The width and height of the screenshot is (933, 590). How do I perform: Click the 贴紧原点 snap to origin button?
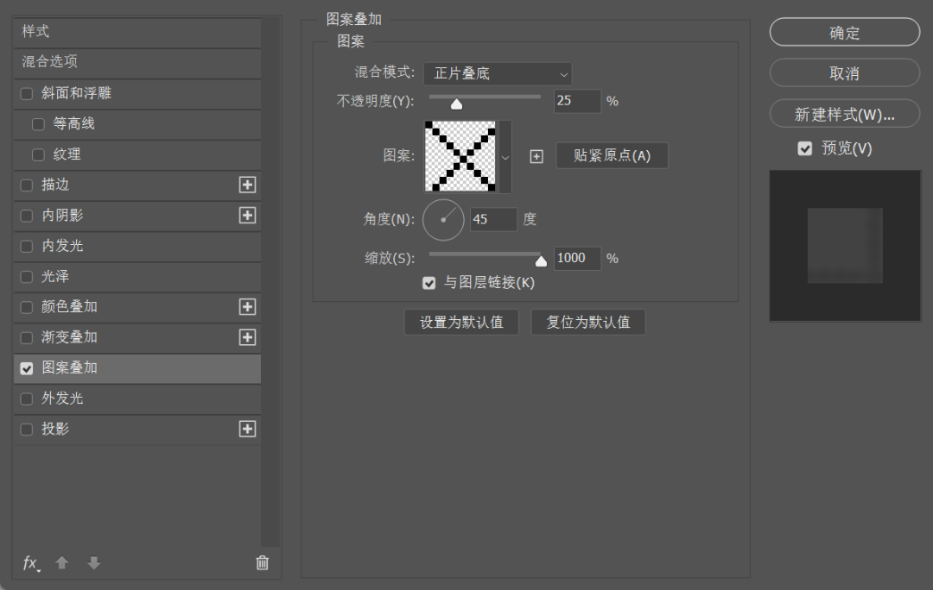[x=612, y=155]
